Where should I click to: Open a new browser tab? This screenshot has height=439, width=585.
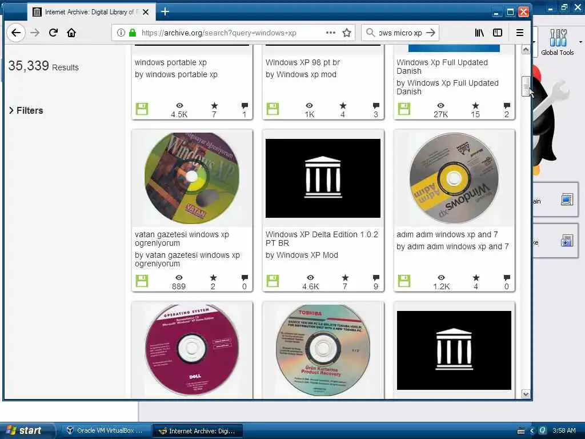click(x=165, y=11)
